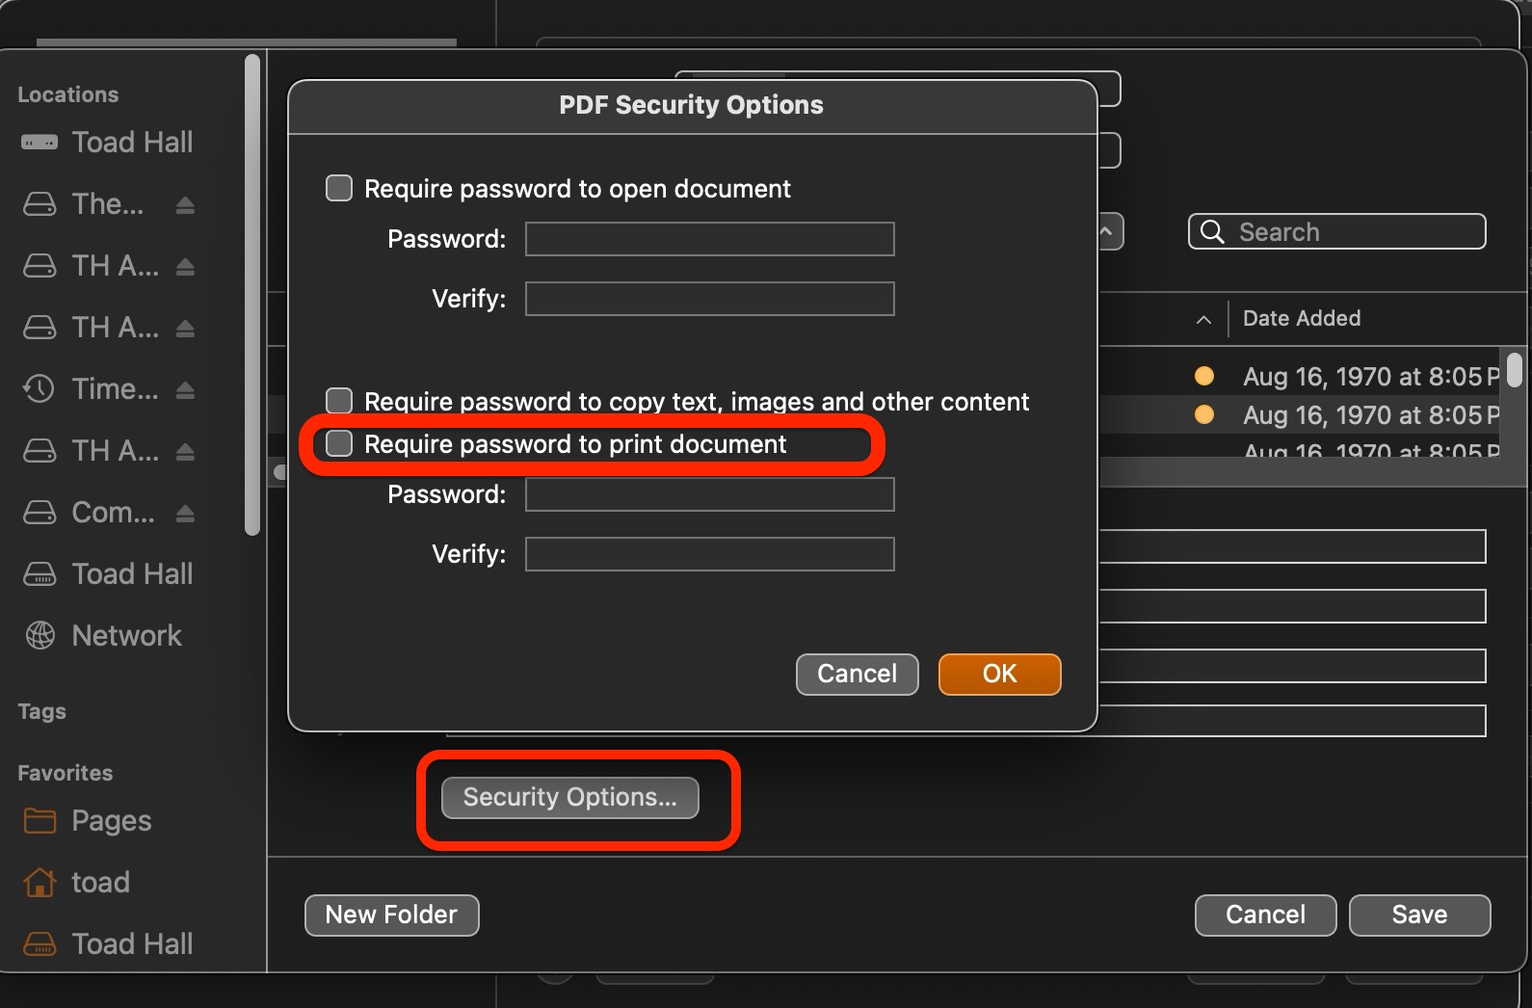Eject the The... drive

tap(186, 205)
